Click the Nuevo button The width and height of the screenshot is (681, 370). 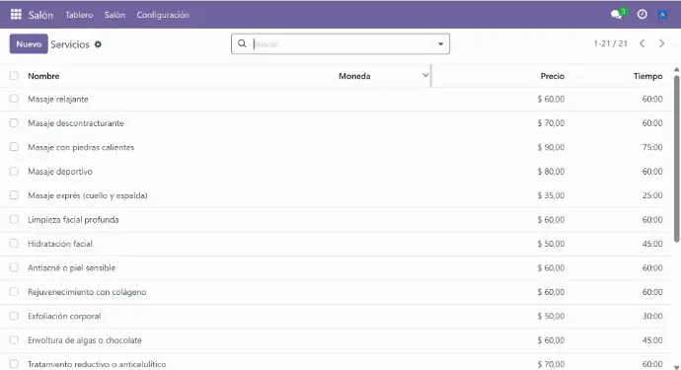[29, 43]
